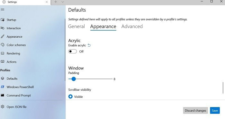The image size is (225, 119).
Task: Click the Interaction icon in sidebar
Action: 3,28
